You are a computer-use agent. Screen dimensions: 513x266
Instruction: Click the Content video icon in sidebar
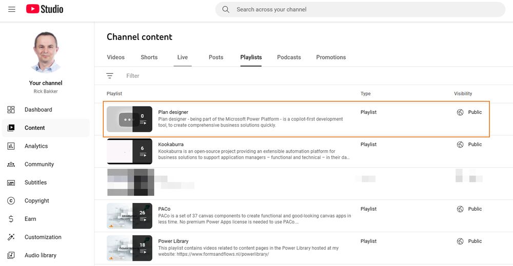(11, 128)
